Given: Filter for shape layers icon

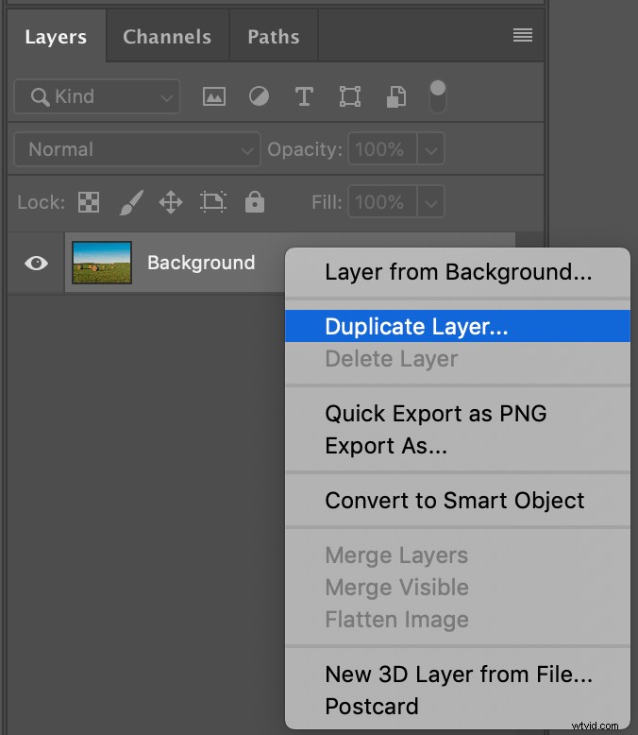Looking at the screenshot, I should click(350, 96).
